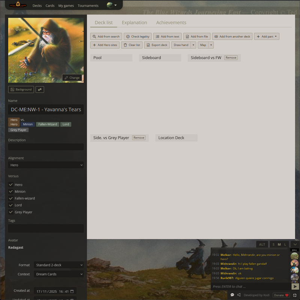The height and width of the screenshot is (300, 300).
Task: Open the Context dropdown
Action: (59, 274)
